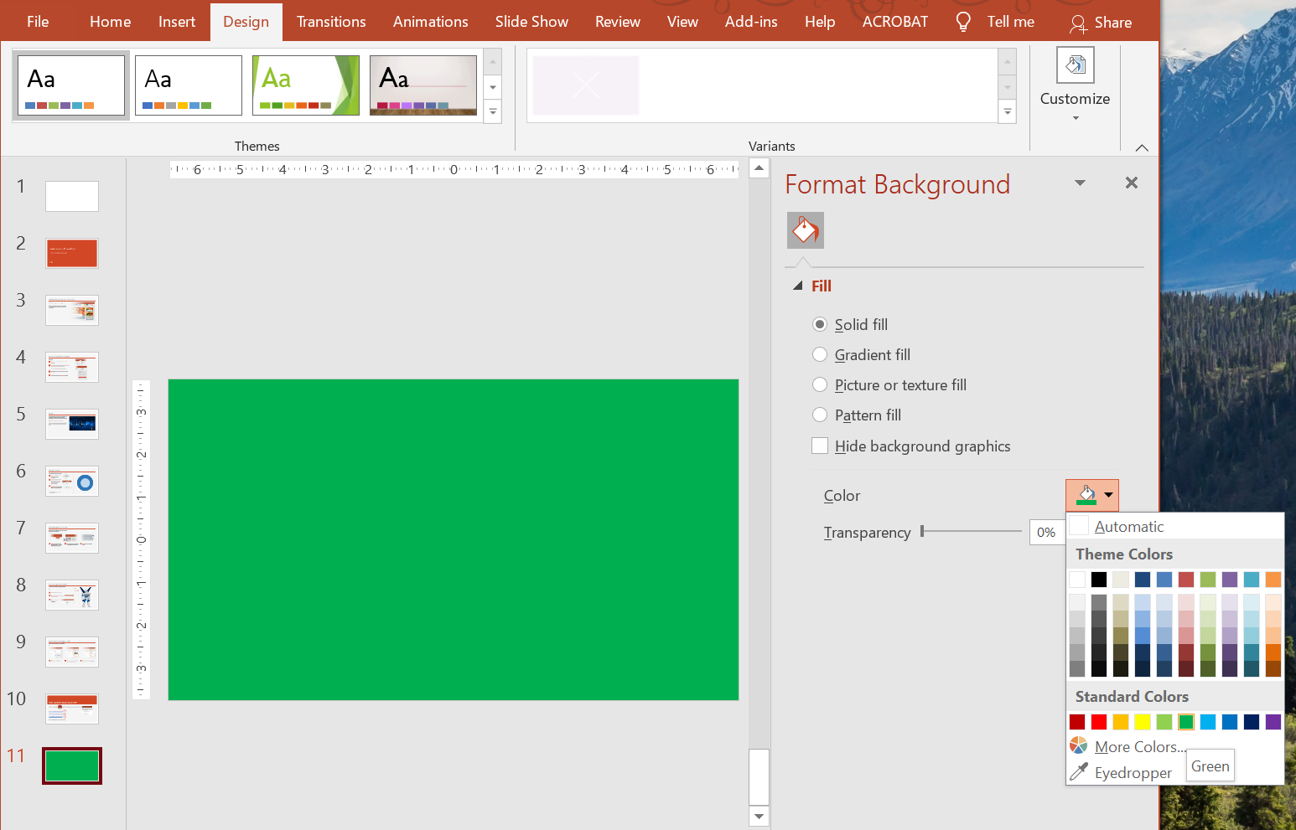Apply the fourth theme with wood strip
The width and height of the screenshot is (1296, 830).
tap(423, 85)
